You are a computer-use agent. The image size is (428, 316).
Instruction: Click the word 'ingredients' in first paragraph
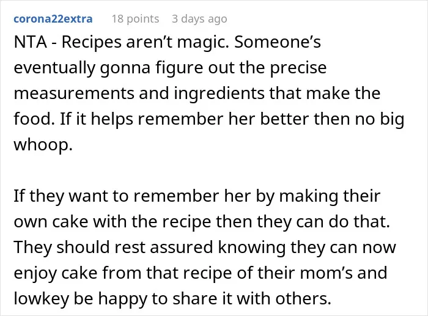tap(219, 94)
